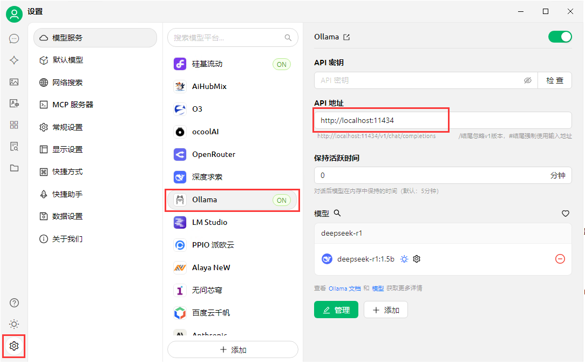Click the help question mark icon
This screenshot has width=585, height=364.
click(x=14, y=303)
